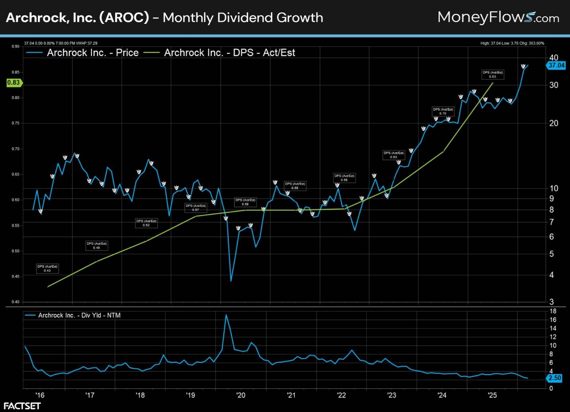Click the MoneyFlows.com logo

[498, 17]
